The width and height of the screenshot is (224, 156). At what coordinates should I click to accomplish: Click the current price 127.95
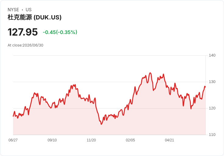click(x=23, y=32)
